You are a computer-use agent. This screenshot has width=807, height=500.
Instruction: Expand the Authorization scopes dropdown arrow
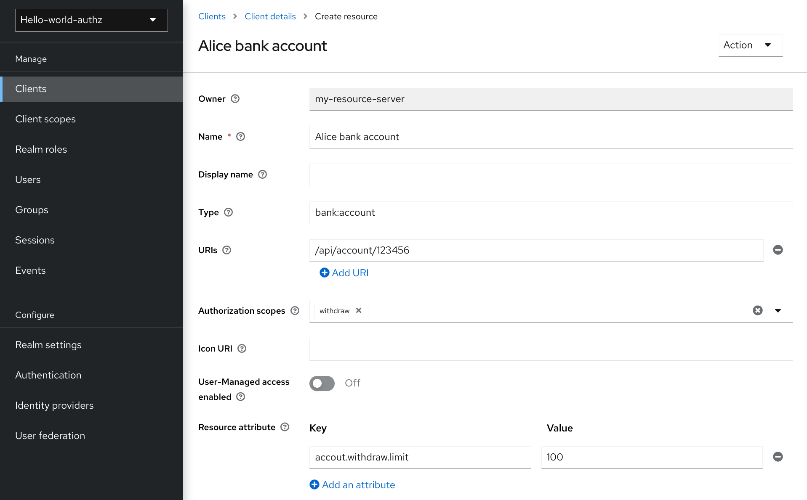pos(778,311)
